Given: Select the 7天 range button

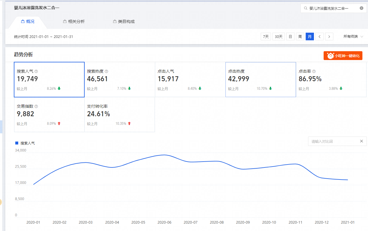Looking at the screenshot, I should 266,36.
